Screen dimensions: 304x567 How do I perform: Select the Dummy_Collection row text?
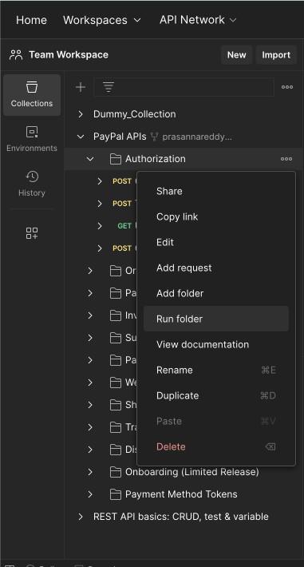click(x=135, y=114)
